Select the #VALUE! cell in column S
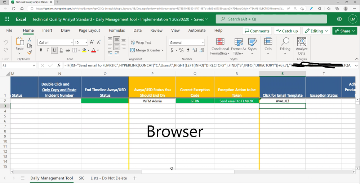This screenshot has height=184, width=360. tap(283, 101)
